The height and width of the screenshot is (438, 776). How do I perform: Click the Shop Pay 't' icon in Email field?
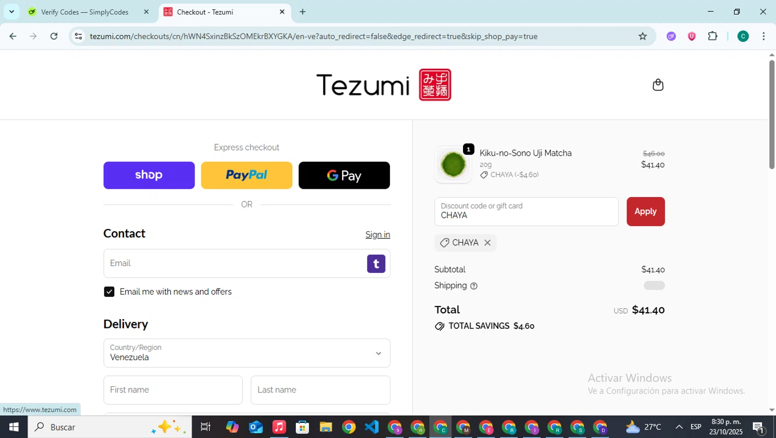tap(376, 264)
